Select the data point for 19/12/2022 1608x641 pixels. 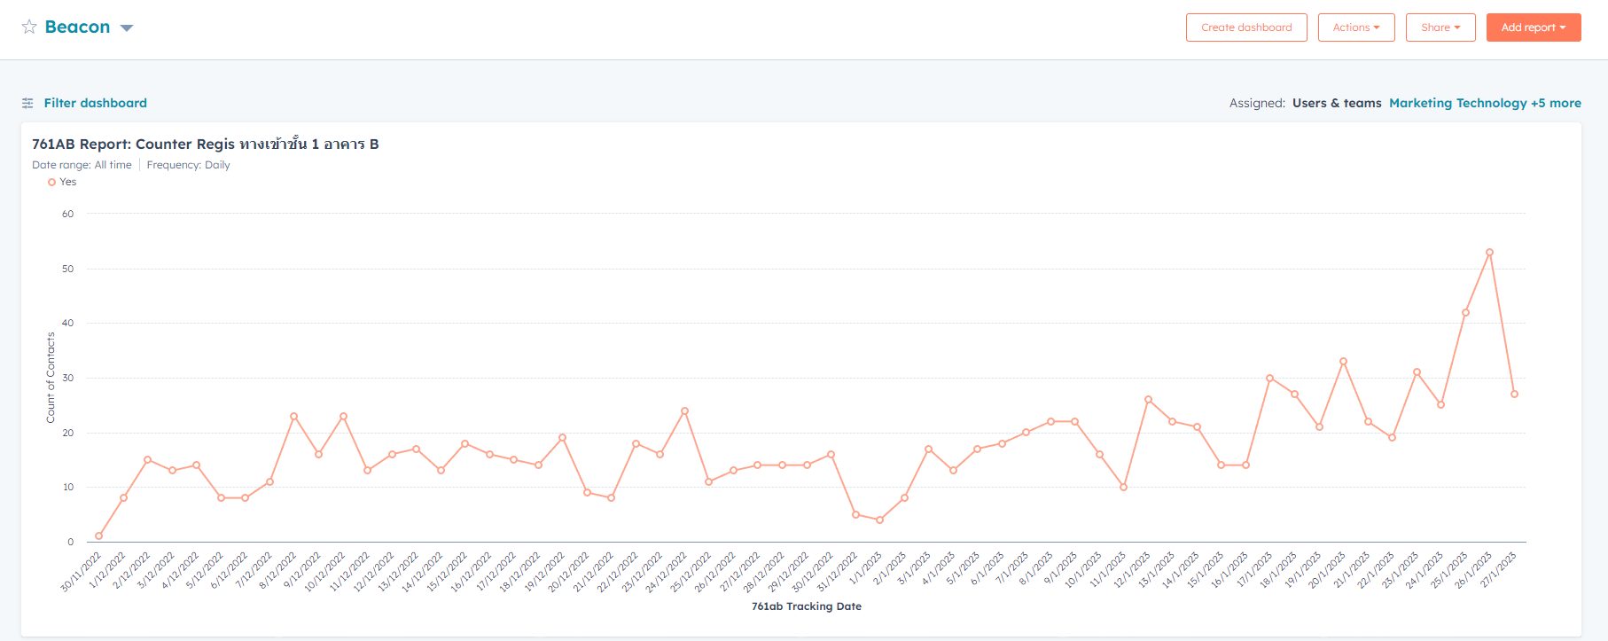coord(562,437)
